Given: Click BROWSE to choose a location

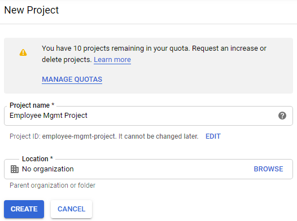Looking at the screenshot, I should tap(268, 169).
